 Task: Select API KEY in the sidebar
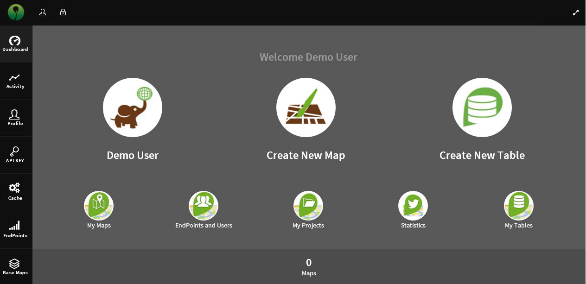15,155
